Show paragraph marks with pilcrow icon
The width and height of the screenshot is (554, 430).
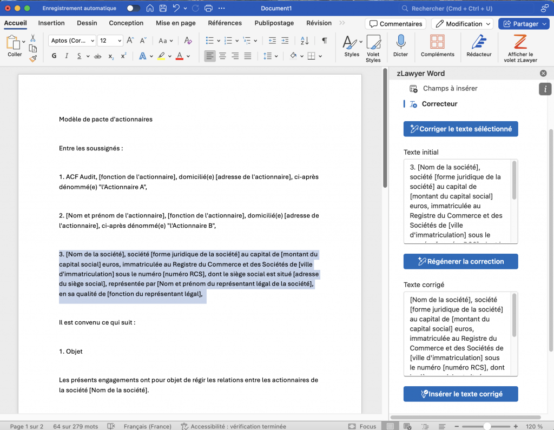[324, 41]
